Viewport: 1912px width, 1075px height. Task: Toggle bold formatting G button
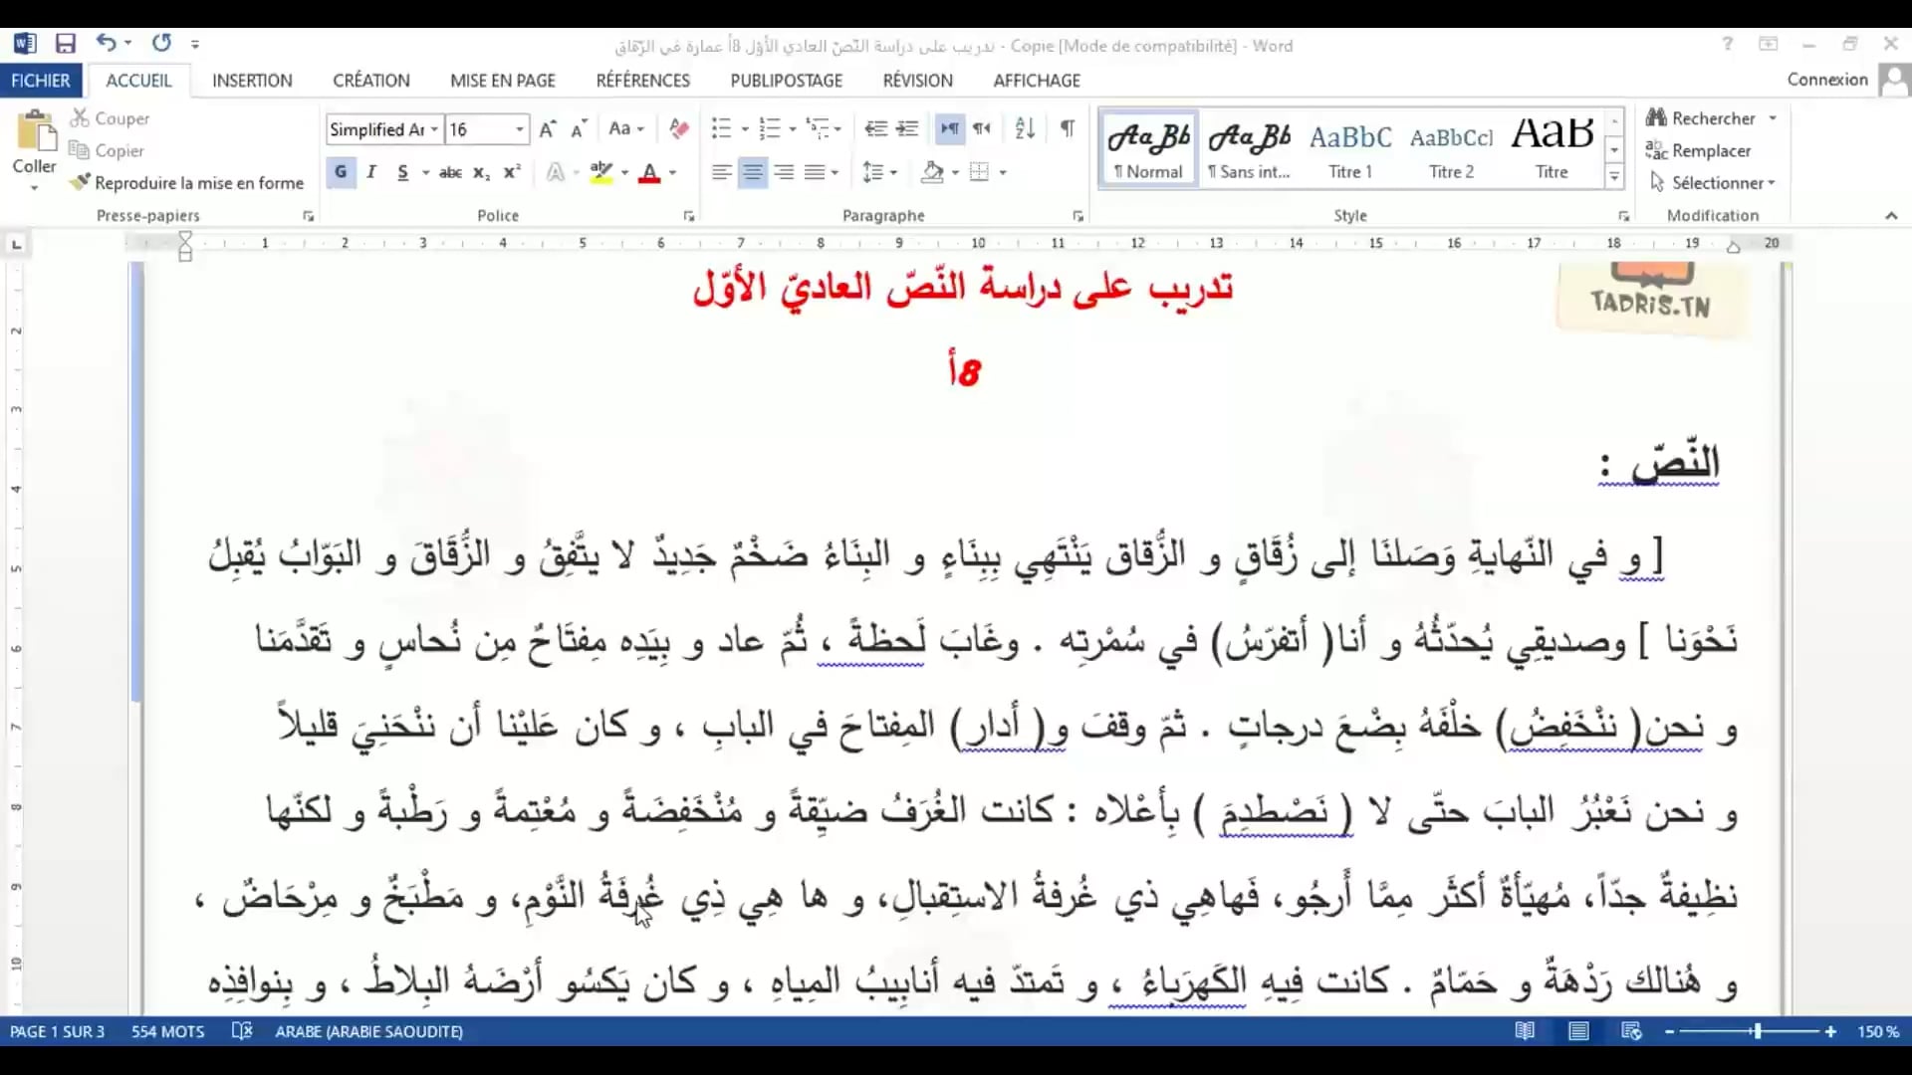click(341, 172)
